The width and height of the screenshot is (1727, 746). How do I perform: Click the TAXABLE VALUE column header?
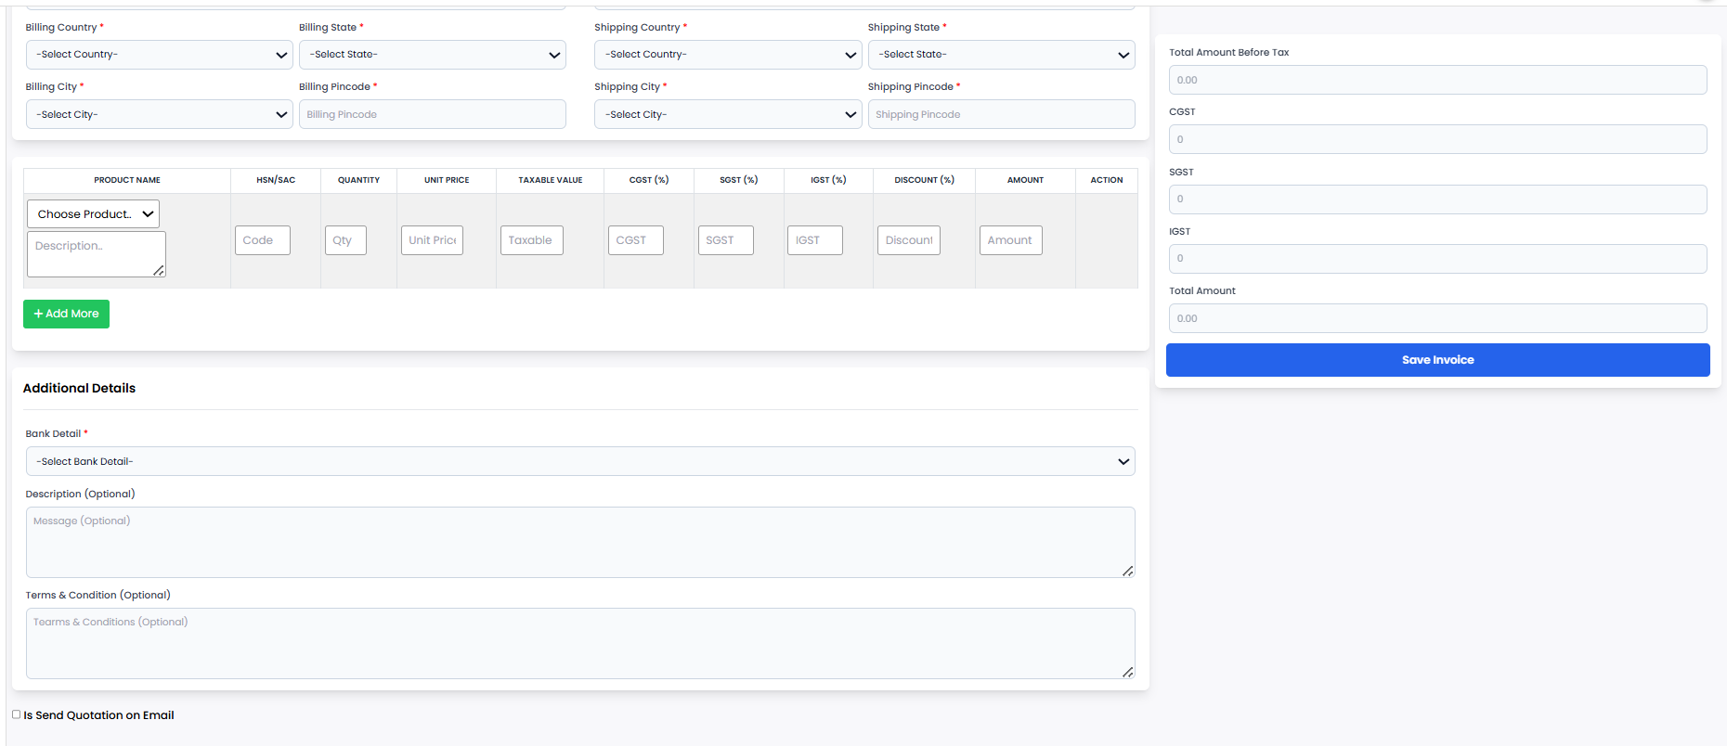point(551,180)
